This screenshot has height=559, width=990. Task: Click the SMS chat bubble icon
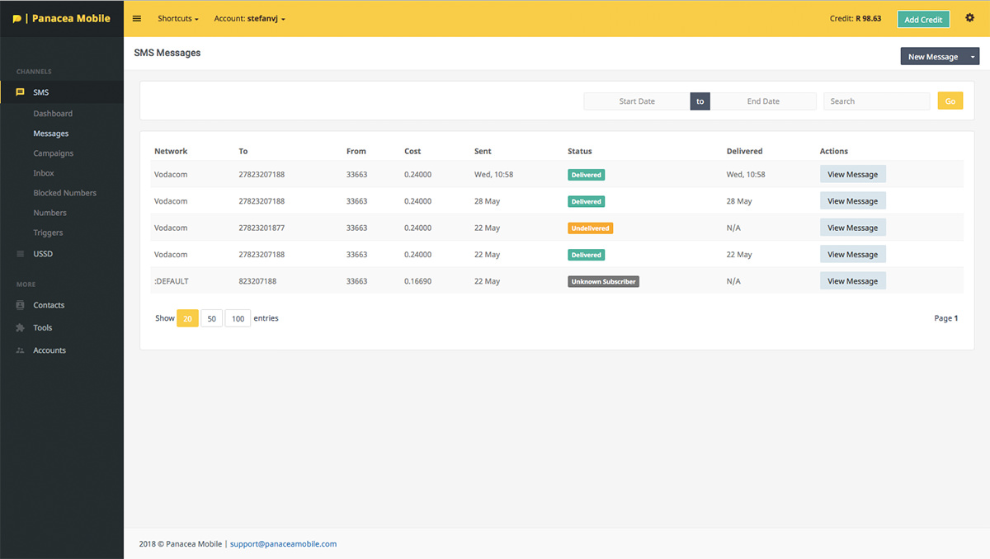pos(21,92)
